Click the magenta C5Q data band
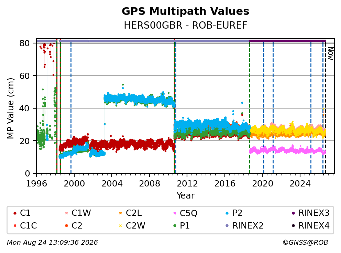 point(287,150)
